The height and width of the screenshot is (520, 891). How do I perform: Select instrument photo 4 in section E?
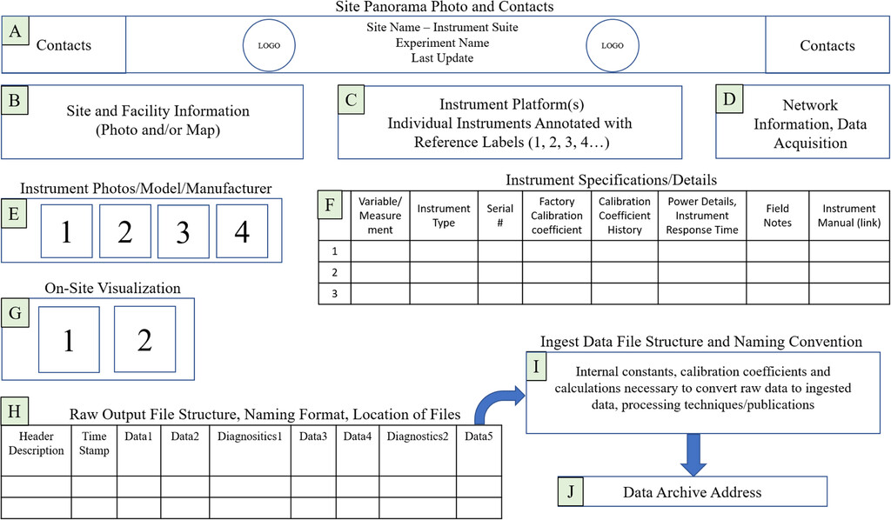coord(242,231)
